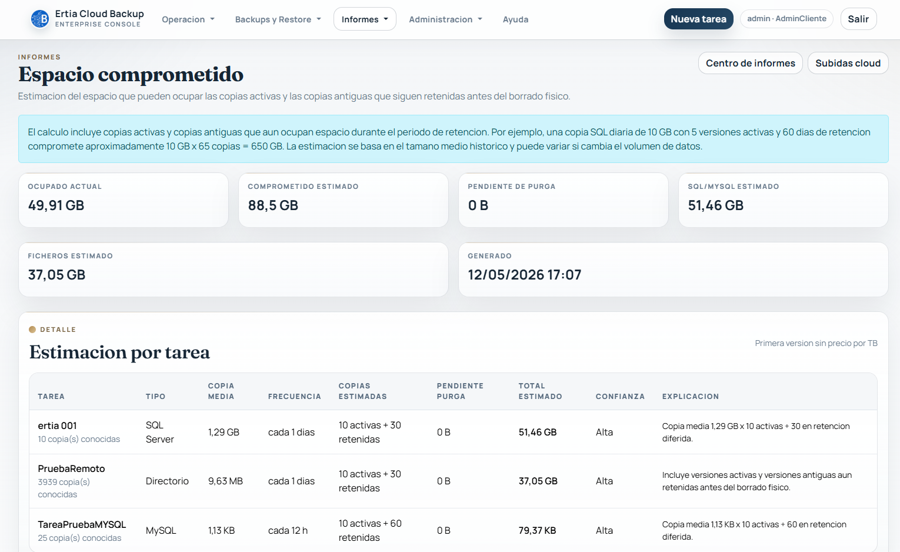The image size is (900, 552).
Task: Click the MySQL type cell
Action: (161, 530)
